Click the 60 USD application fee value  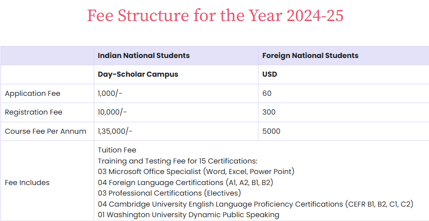(267, 93)
